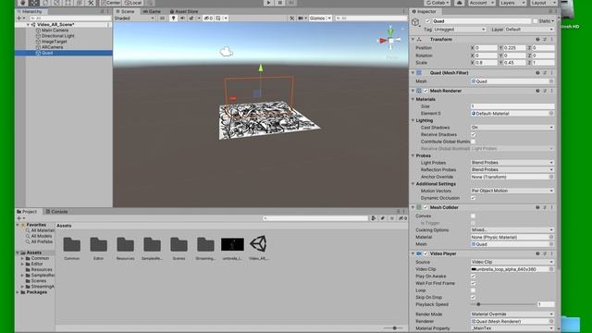Toggle Mesh Renderer enabled checkbox
Screen dimensions: 592x333
(x=425, y=91)
